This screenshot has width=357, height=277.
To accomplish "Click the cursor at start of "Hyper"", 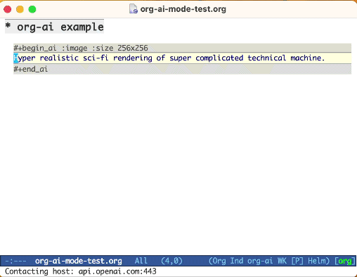I will (15, 58).
